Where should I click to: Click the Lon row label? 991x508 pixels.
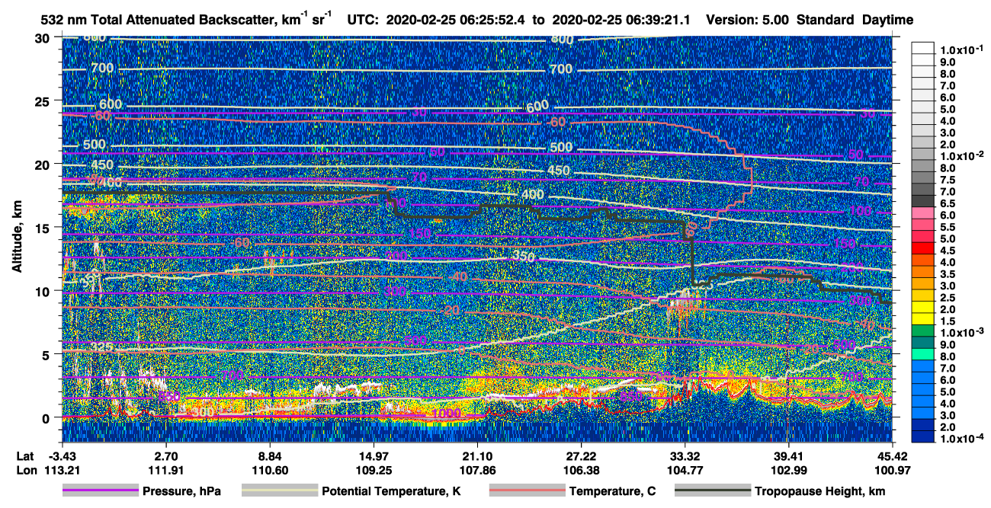[x=25, y=471]
